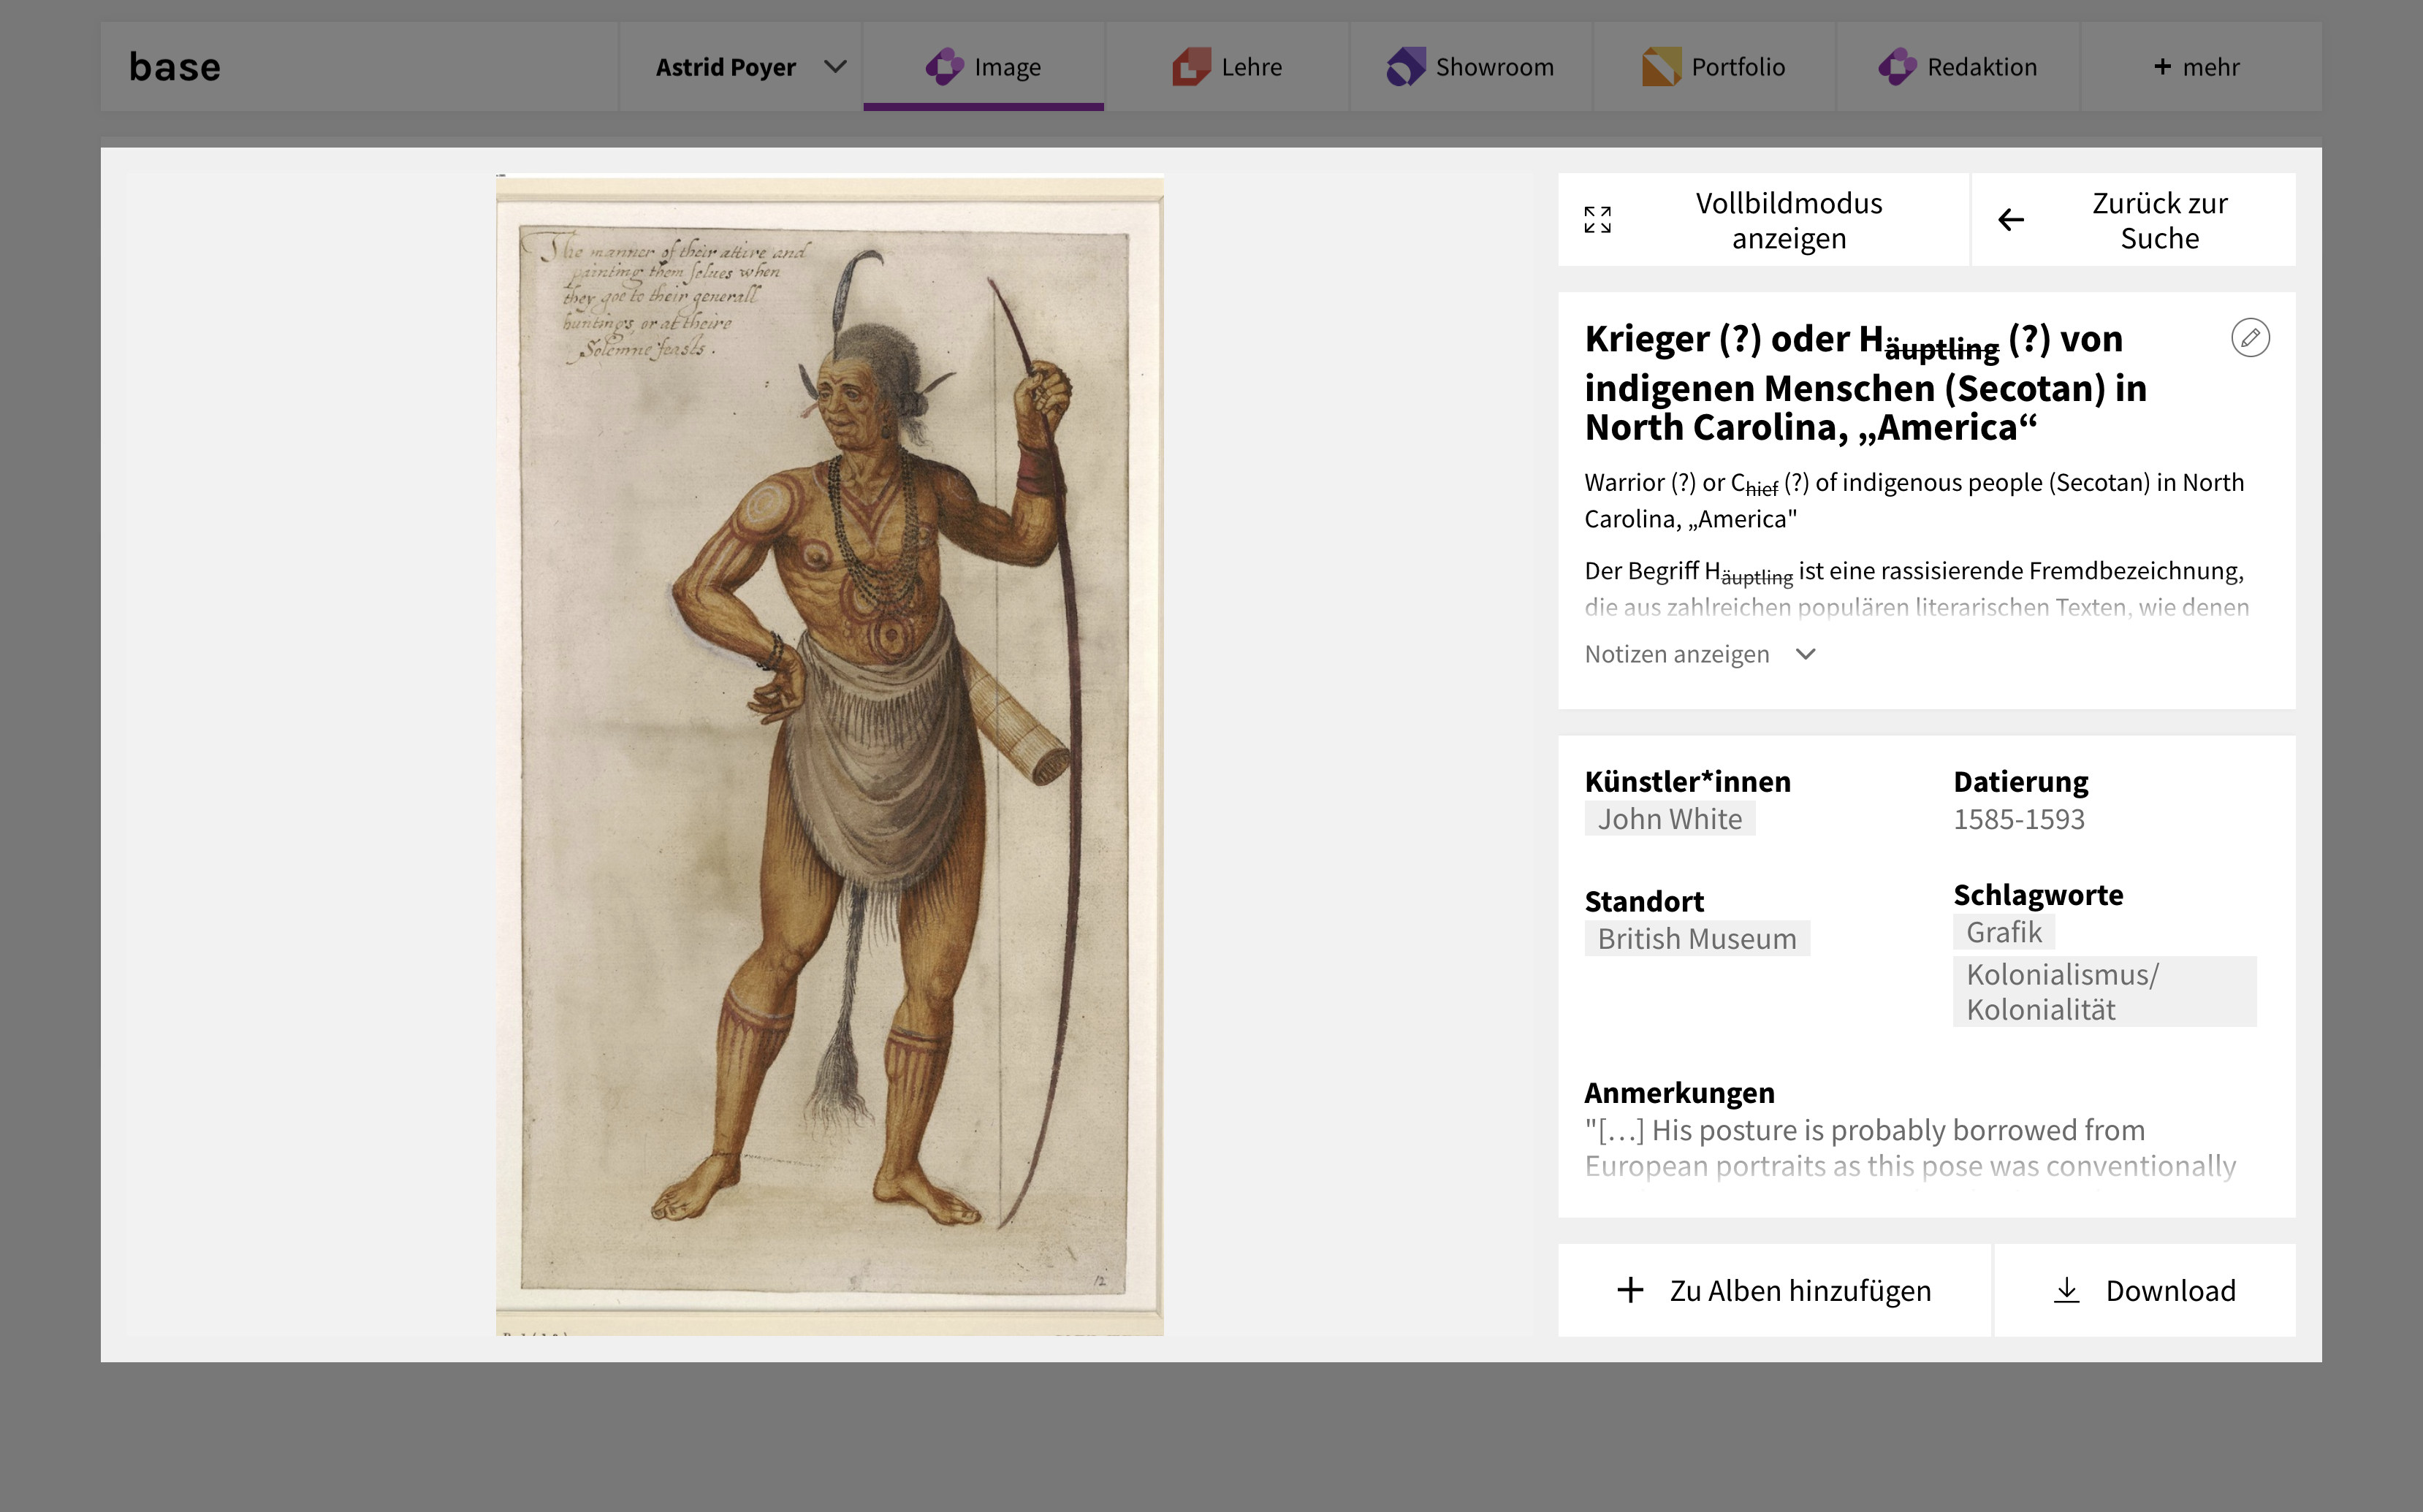Click the Redaktion app icon
Viewport: 2423px width, 1512px height.
point(1897,67)
